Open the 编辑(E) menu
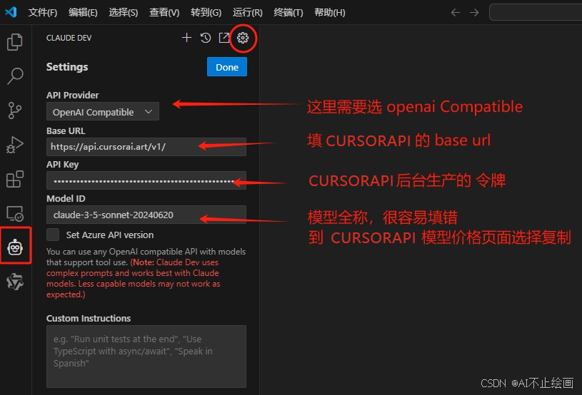582x395 pixels. tap(83, 13)
